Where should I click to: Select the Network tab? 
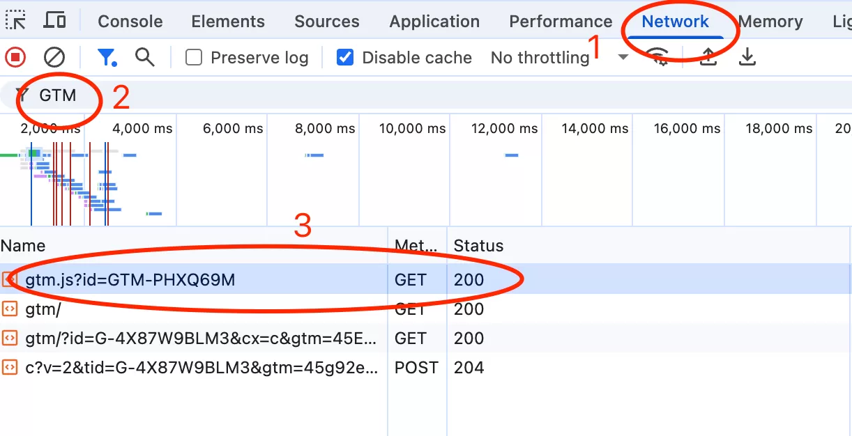click(675, 22)
